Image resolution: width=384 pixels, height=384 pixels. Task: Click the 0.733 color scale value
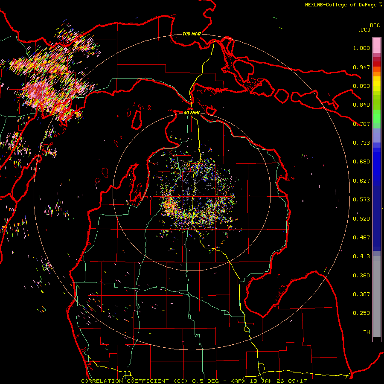pos(361,143)
